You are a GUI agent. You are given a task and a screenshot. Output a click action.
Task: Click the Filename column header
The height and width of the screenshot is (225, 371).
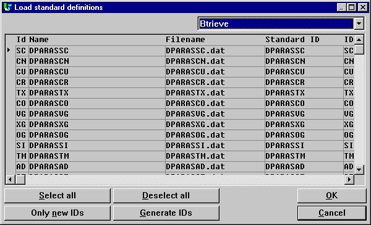point(185,40)
